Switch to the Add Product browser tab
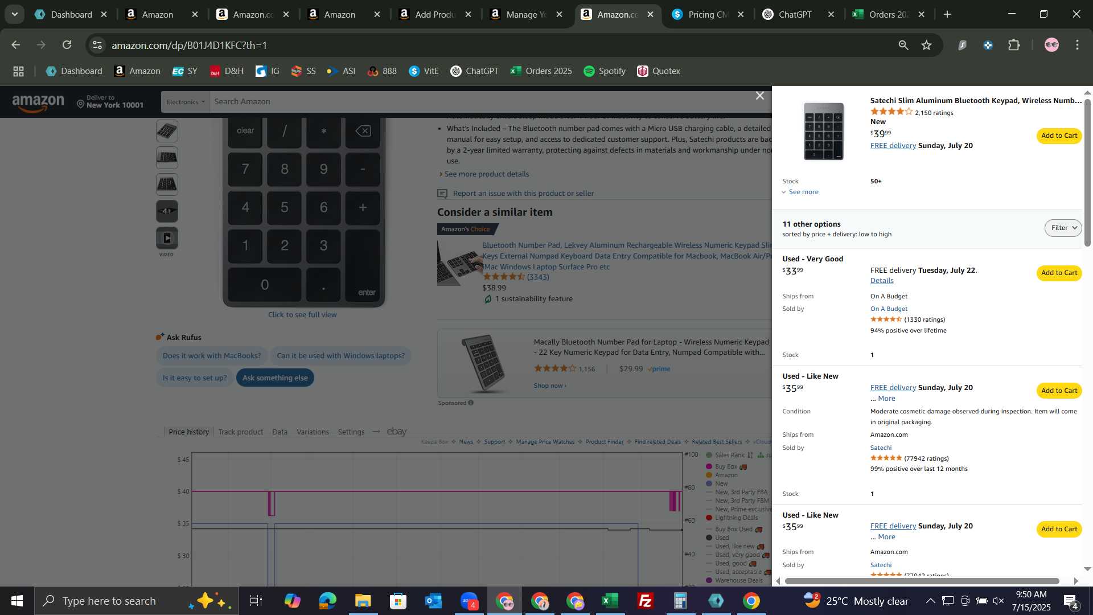1093x615 pixels. click(x=435, y=14)
